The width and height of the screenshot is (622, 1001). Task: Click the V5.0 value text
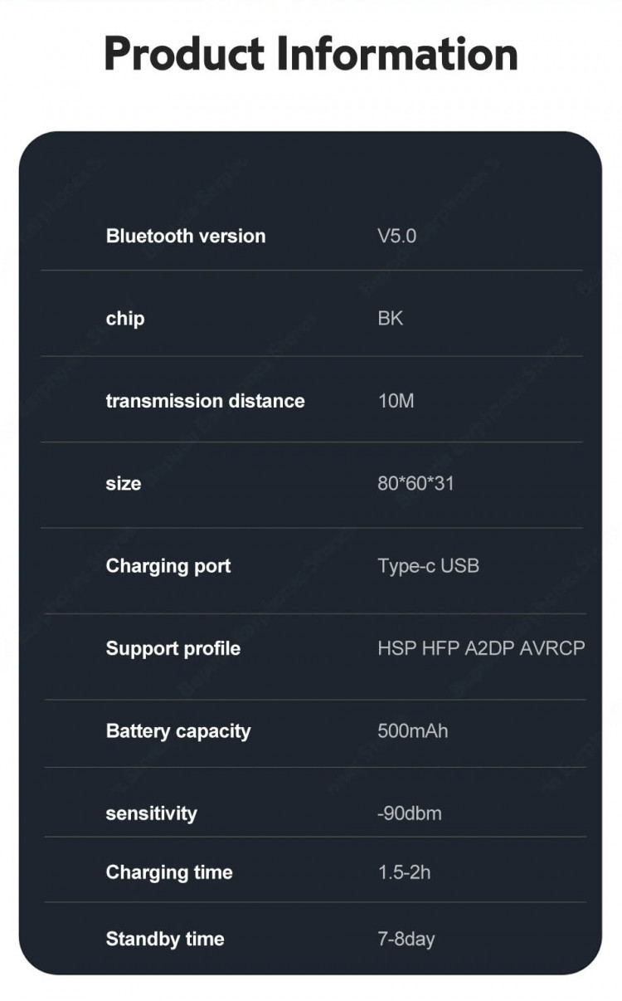pos(396,236)
